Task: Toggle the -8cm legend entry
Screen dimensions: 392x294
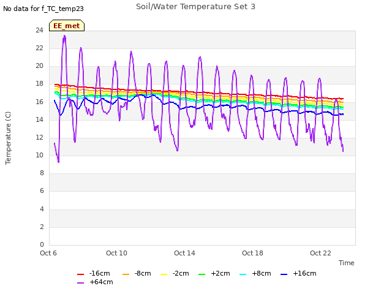Action: pos(137,274)
